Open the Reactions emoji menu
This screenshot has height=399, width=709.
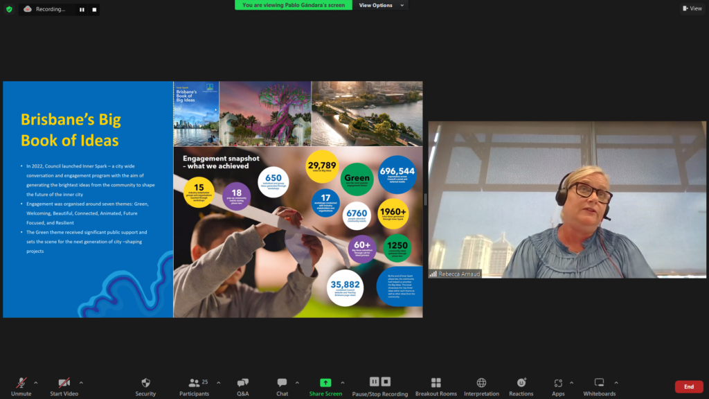tap(521, 383)
